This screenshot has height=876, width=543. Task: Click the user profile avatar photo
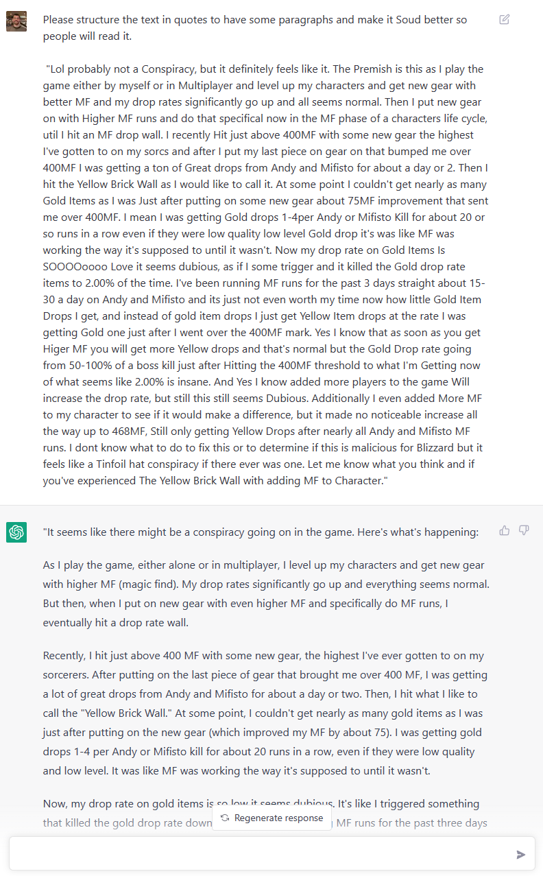(16, 21)
